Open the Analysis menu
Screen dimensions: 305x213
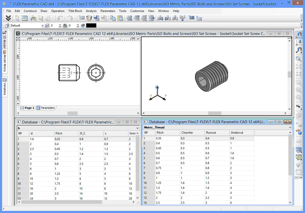coord(91,11)
